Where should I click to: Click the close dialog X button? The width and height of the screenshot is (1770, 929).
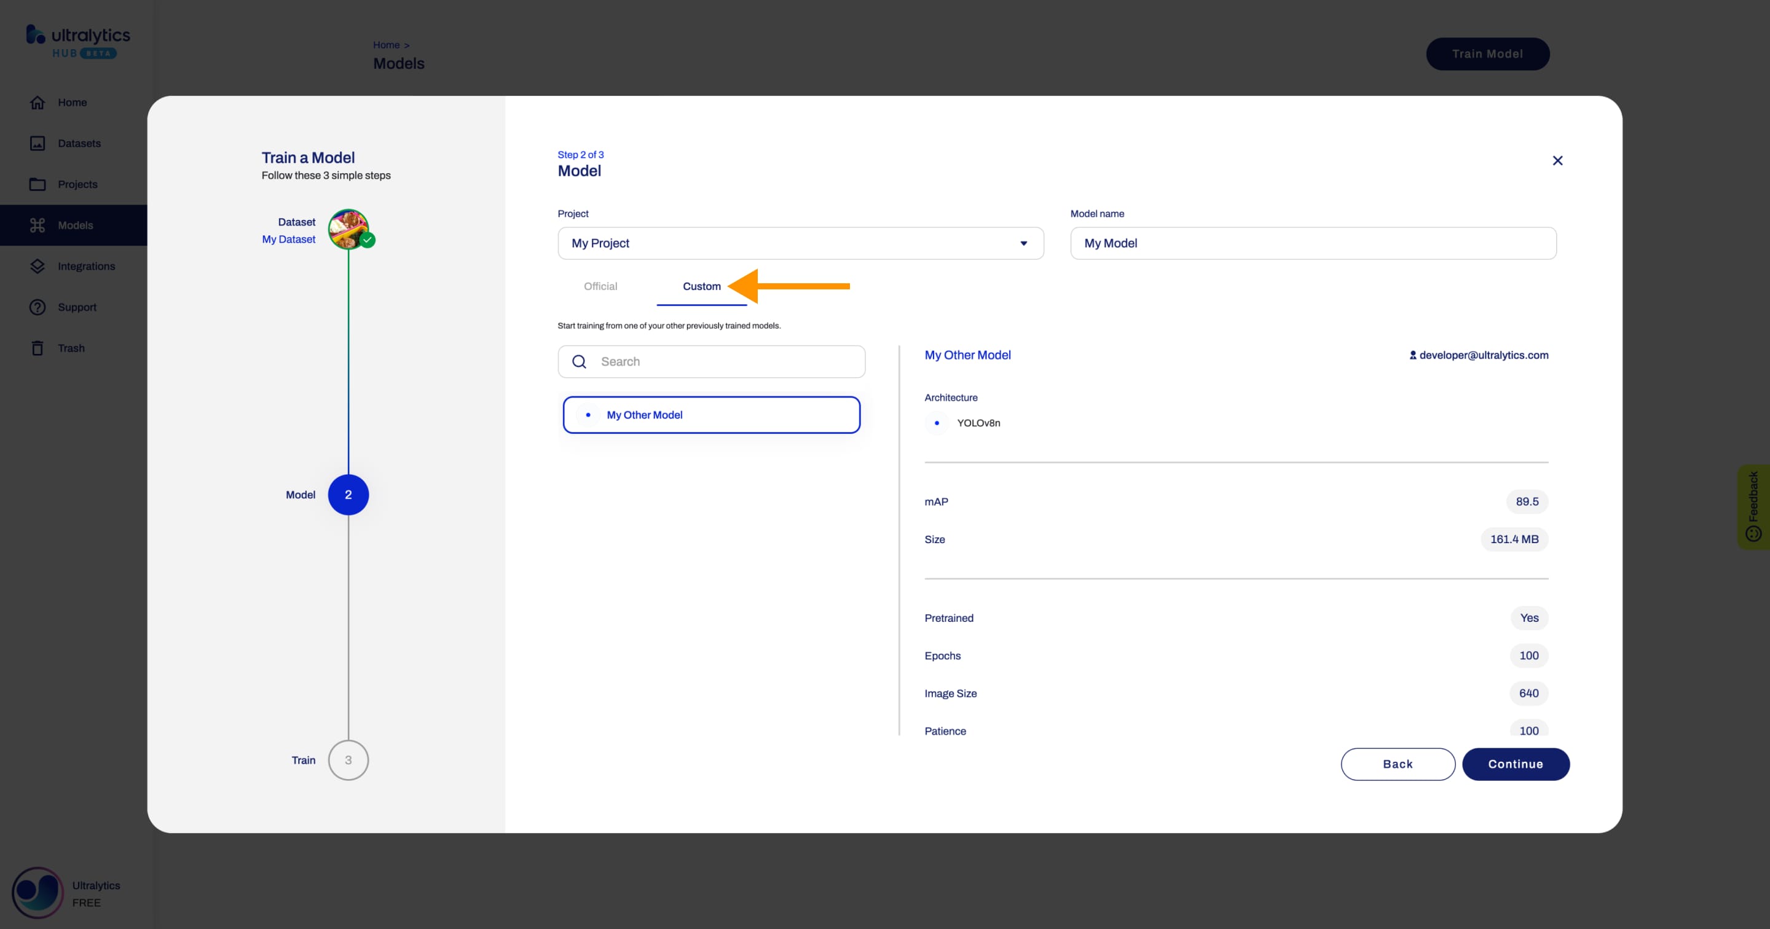tap(1558, 160)
